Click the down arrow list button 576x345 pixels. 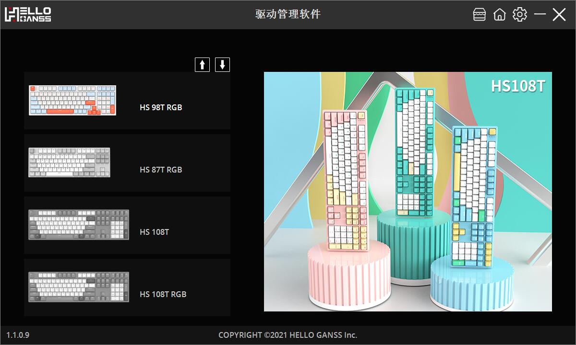222,65
